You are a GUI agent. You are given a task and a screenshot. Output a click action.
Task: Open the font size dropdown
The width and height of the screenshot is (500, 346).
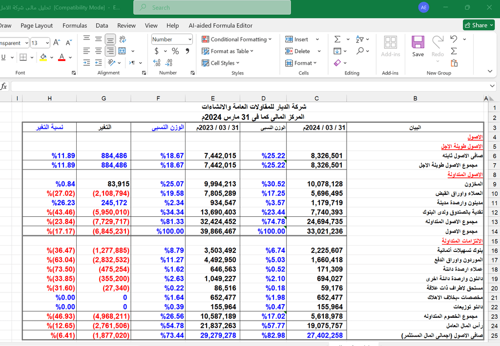[x=46, y=43]
